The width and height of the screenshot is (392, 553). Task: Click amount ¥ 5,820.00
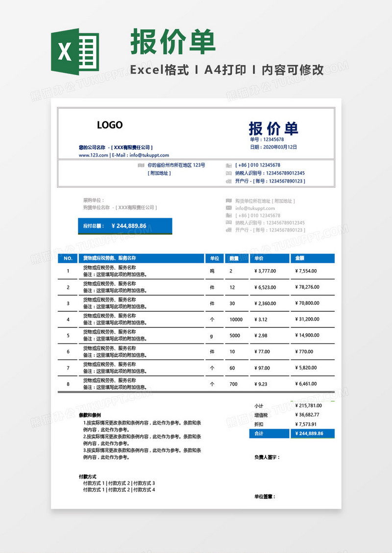[x=306, y=368]
